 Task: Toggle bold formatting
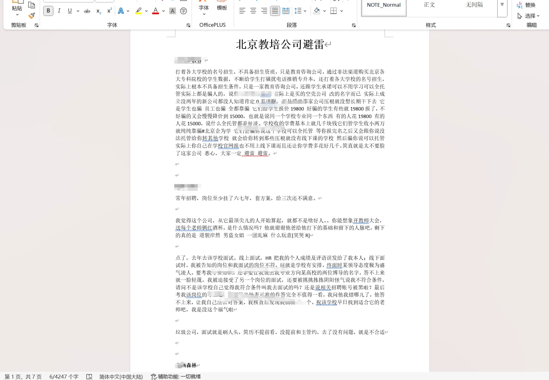point(48,11)
